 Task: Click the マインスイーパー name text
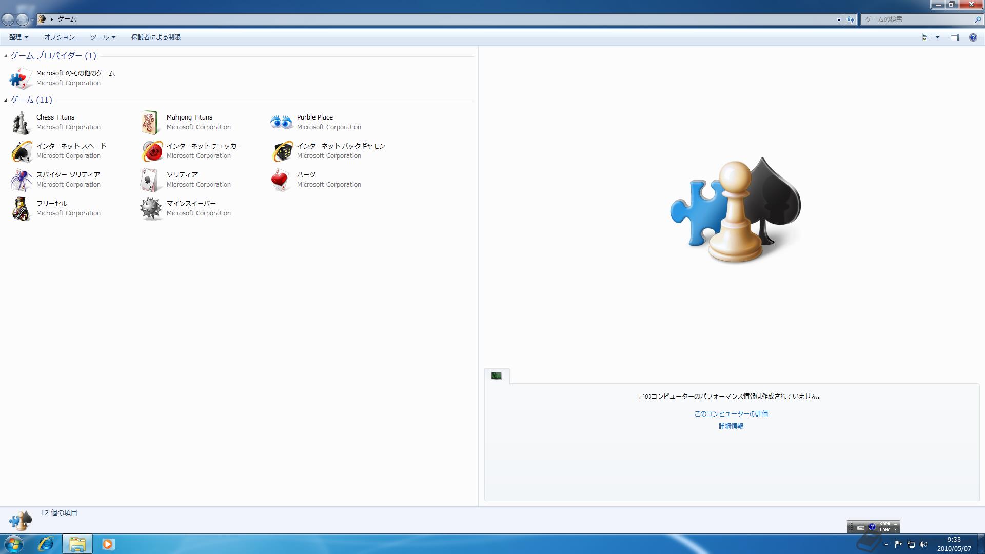click(x=191, y=204)
